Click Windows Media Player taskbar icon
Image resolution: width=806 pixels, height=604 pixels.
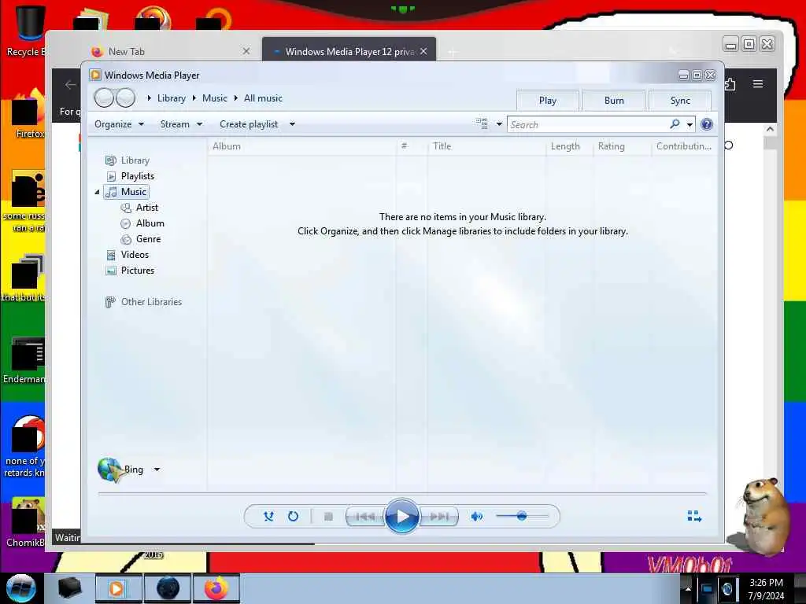pyautogui.click(x=118, y=588)
